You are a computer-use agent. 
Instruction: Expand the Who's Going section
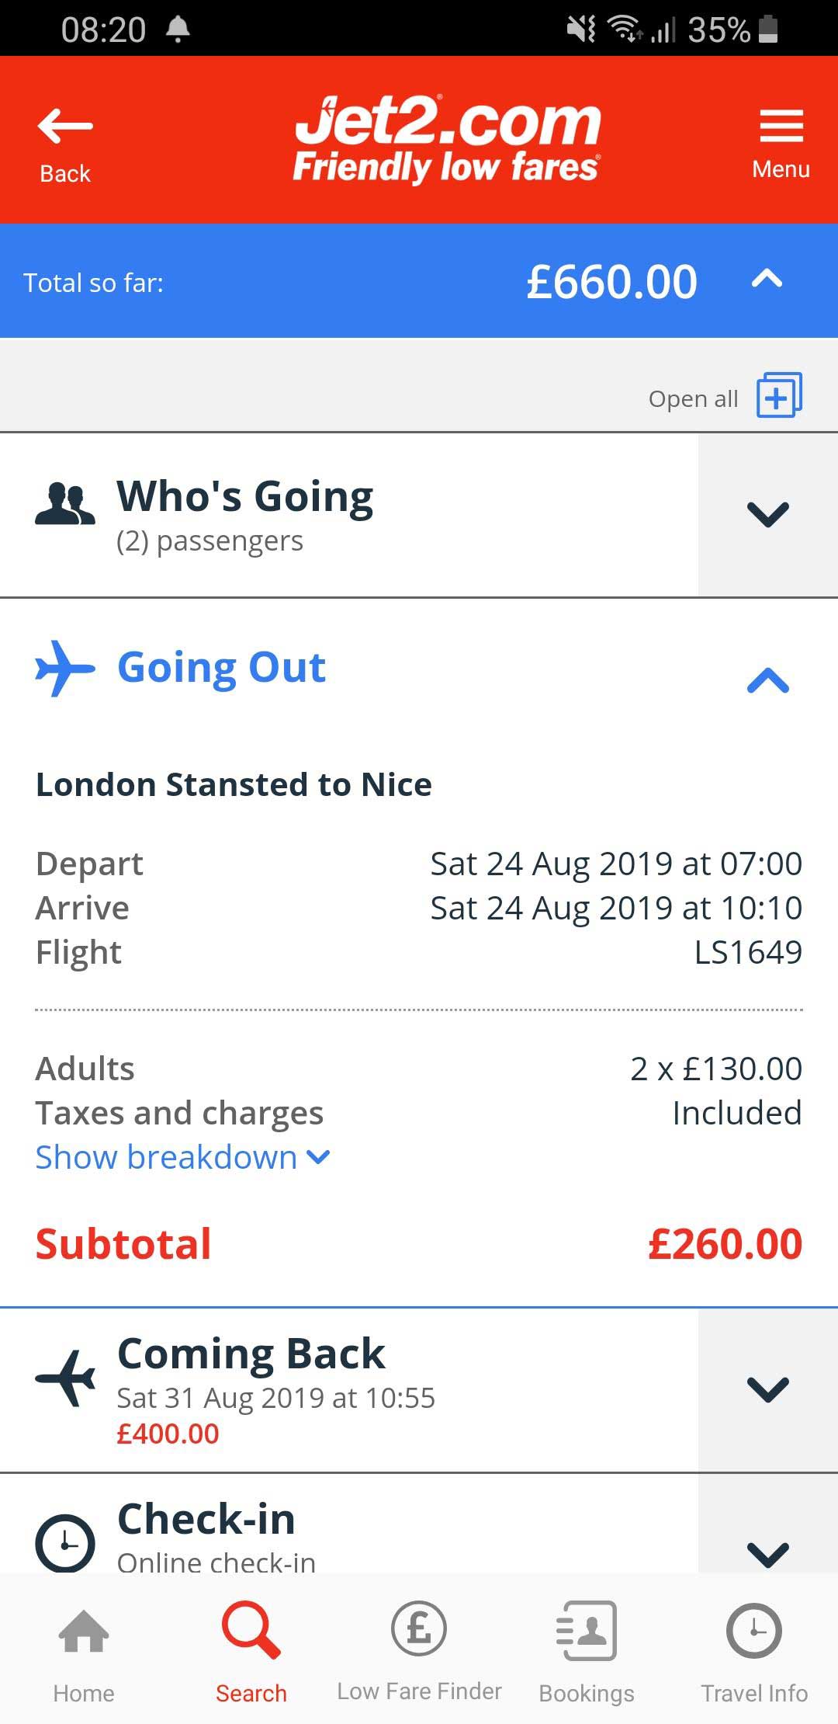(x=767, y=515)
